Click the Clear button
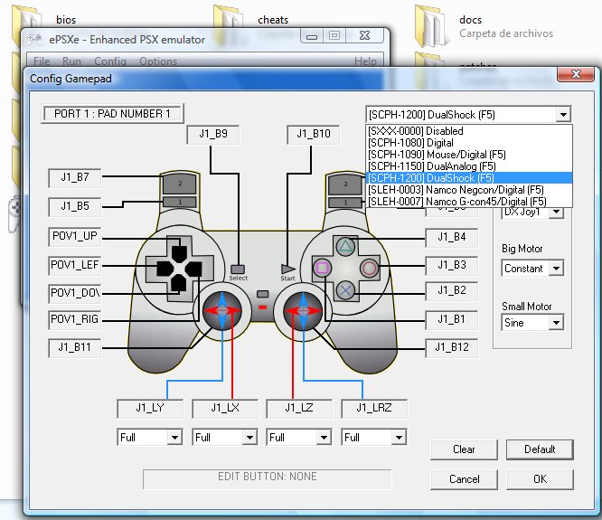The height and width of the screenshot is (520, 602). (x=464, y=449)
